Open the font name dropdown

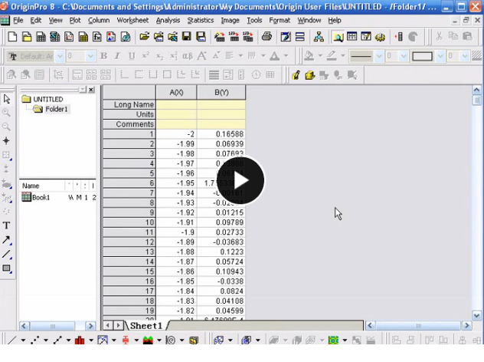(x=60, y=56)
